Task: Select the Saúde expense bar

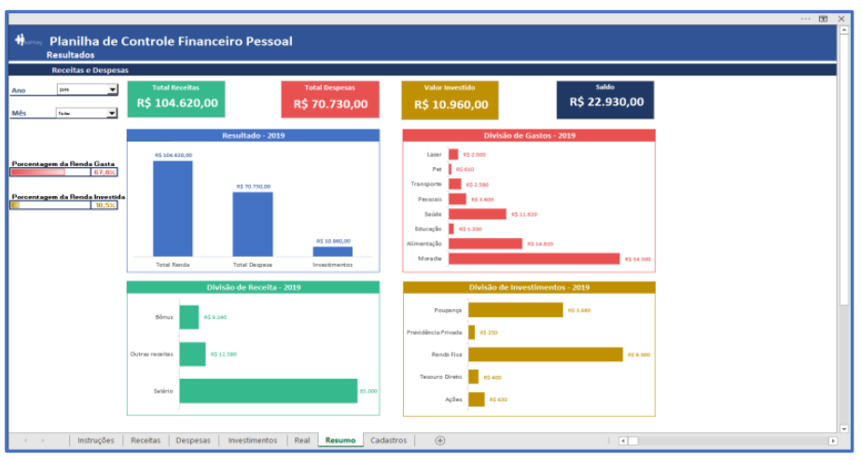Action: tap(478, 214)
